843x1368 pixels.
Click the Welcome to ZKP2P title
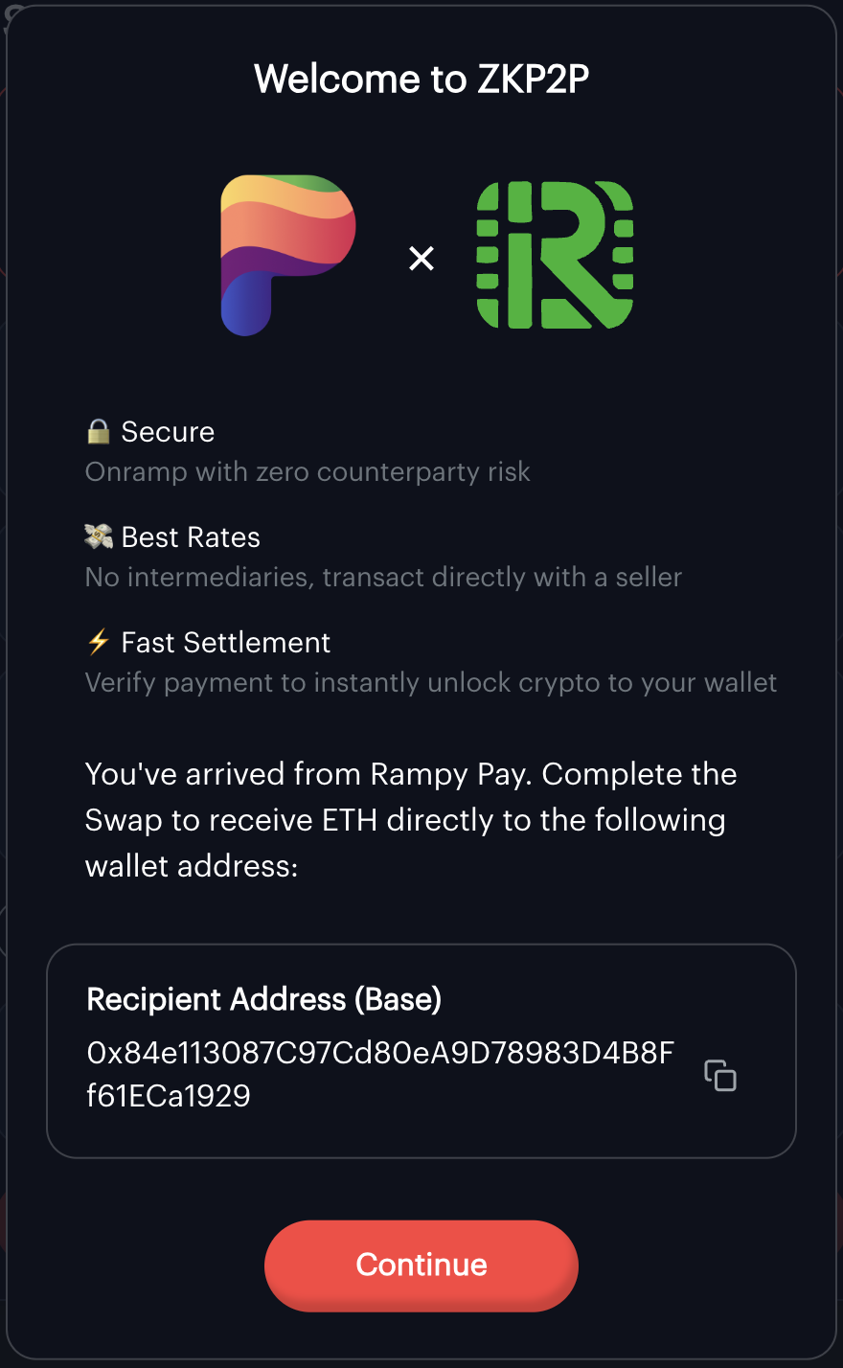[x=421, y=79]
